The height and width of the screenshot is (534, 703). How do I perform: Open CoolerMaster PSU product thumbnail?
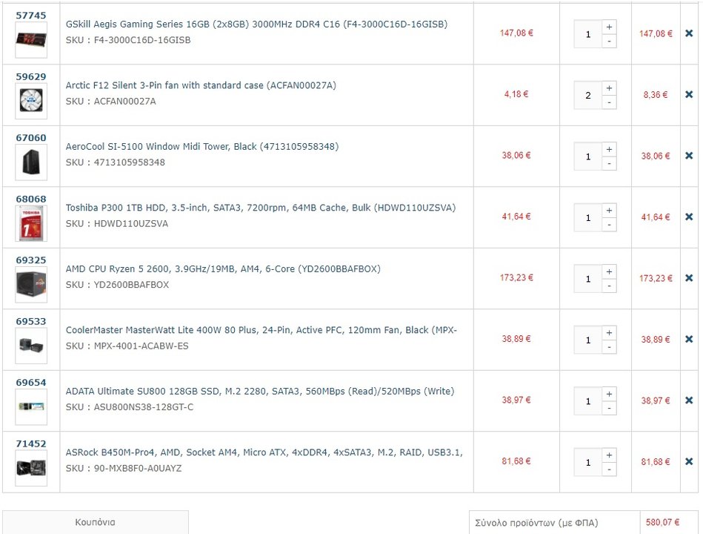[31, 346]
